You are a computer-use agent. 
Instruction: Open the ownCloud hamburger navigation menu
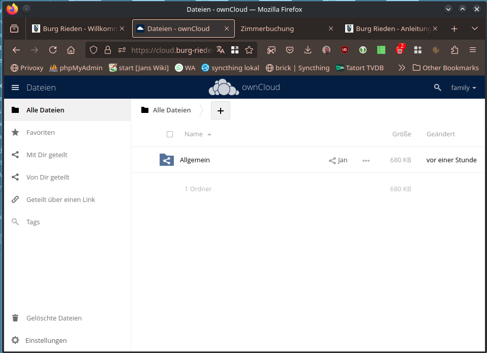click(15, 87)
